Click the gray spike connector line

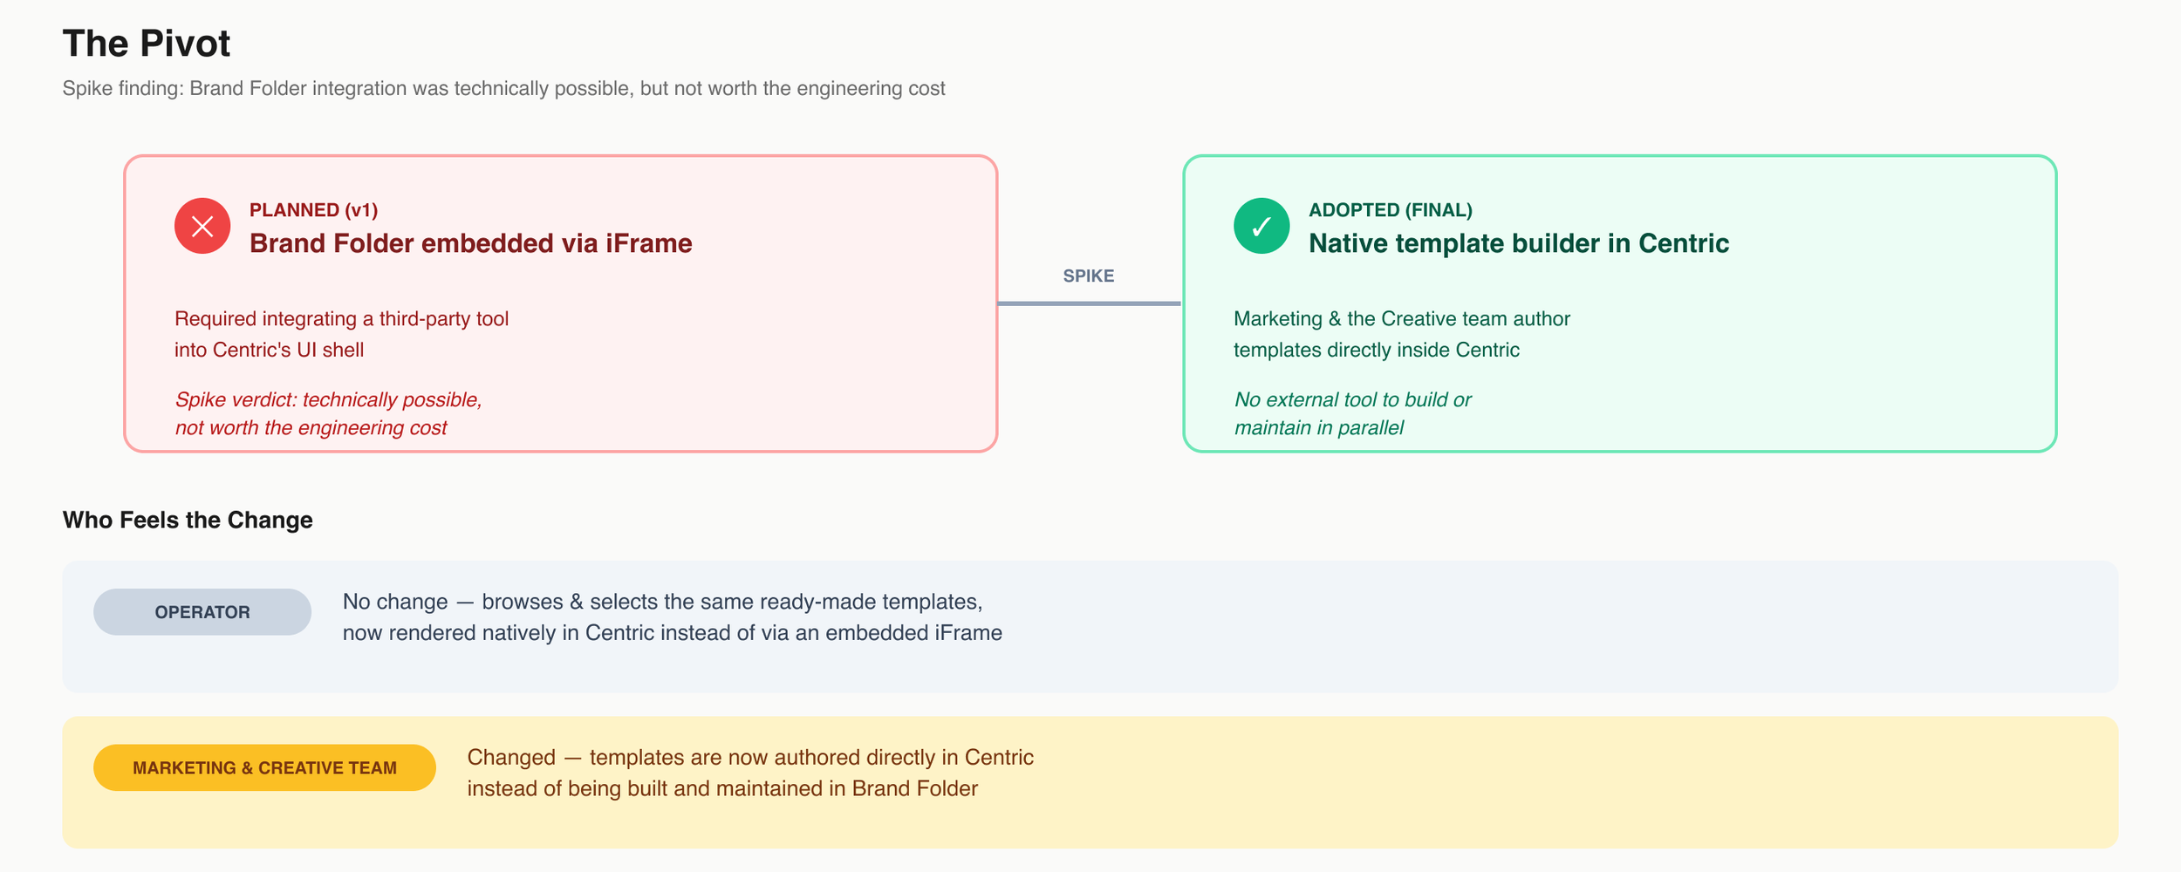(x=1089, y=303)
